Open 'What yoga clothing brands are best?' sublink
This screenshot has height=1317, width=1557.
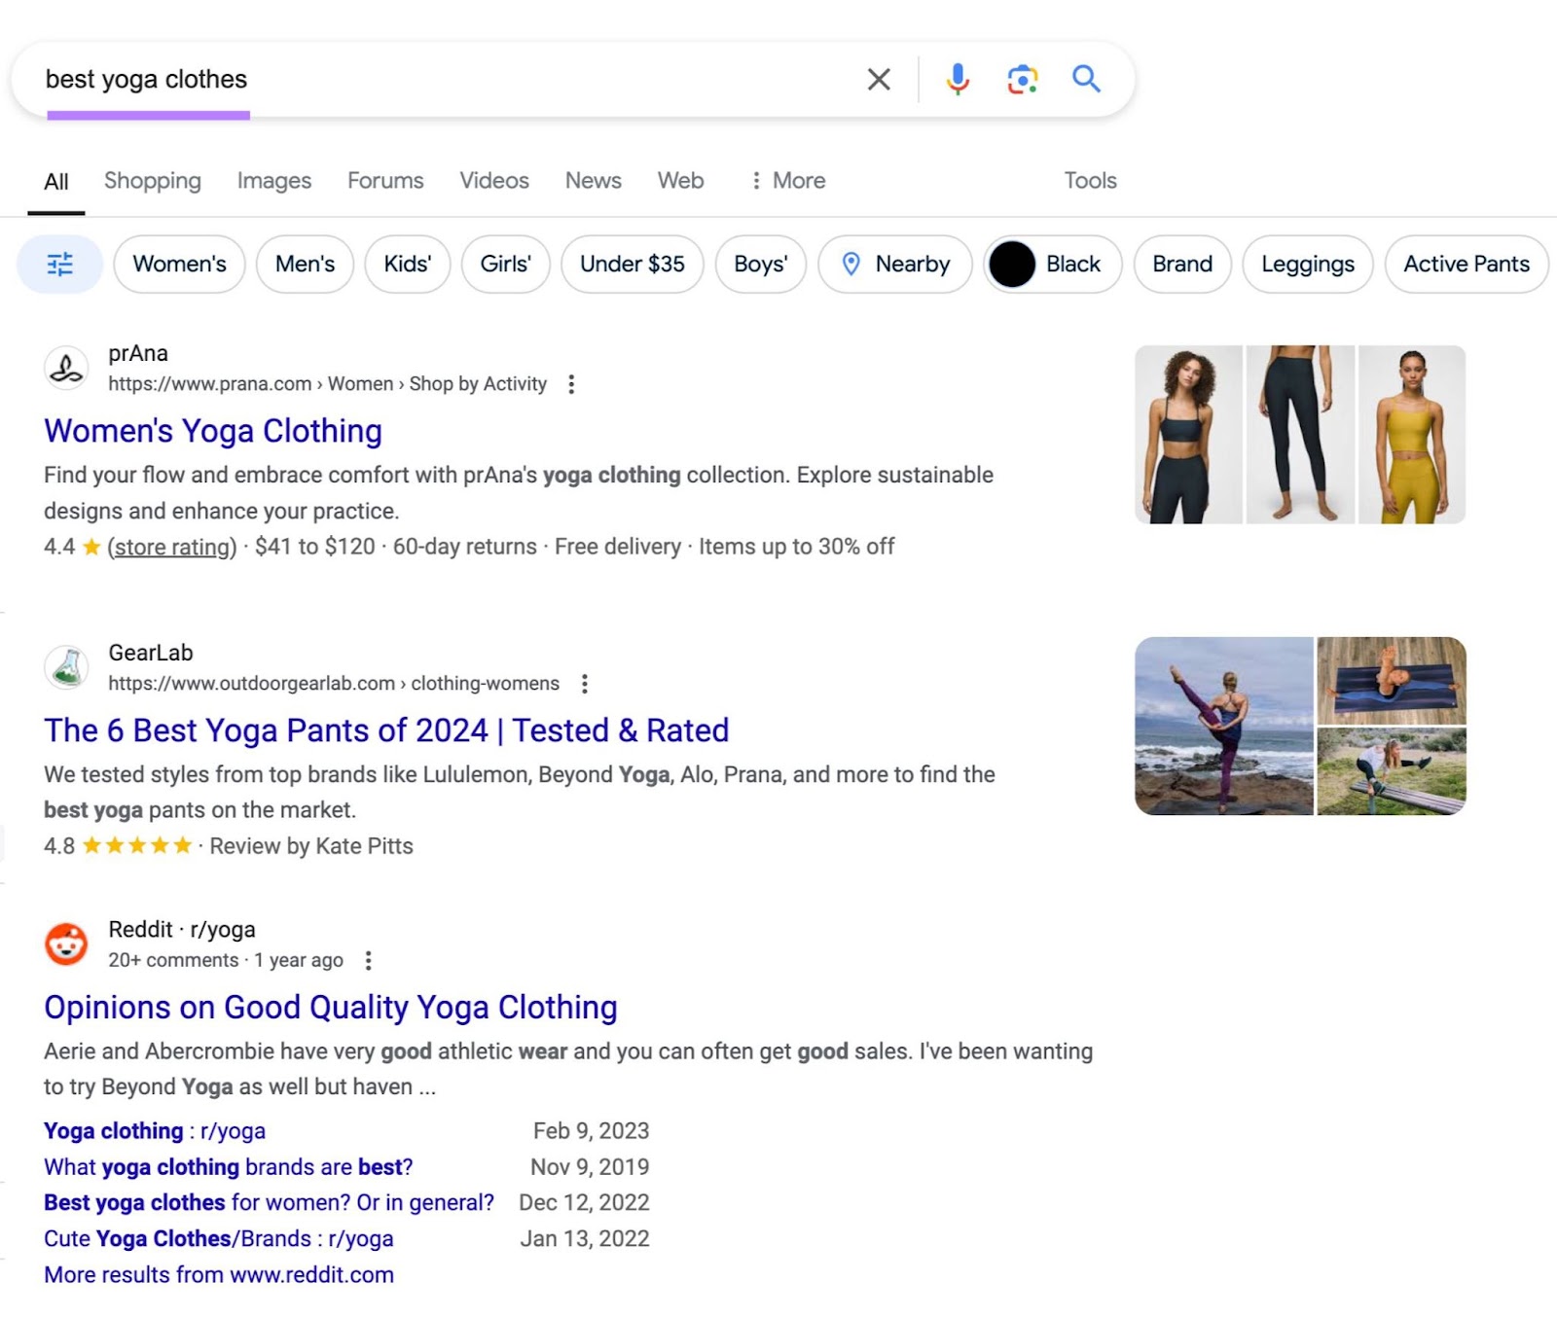tap(229, 1167)
